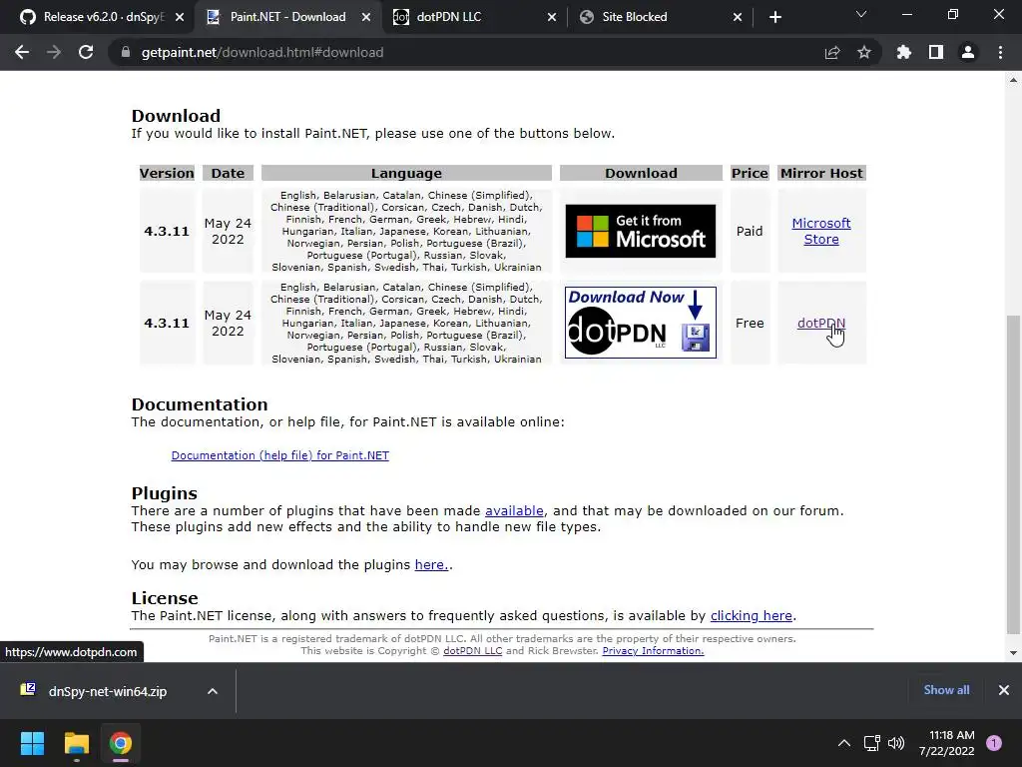Open the notification badge icon
The width and height of the screenshot is (1022, 767).
pos(994,743)
